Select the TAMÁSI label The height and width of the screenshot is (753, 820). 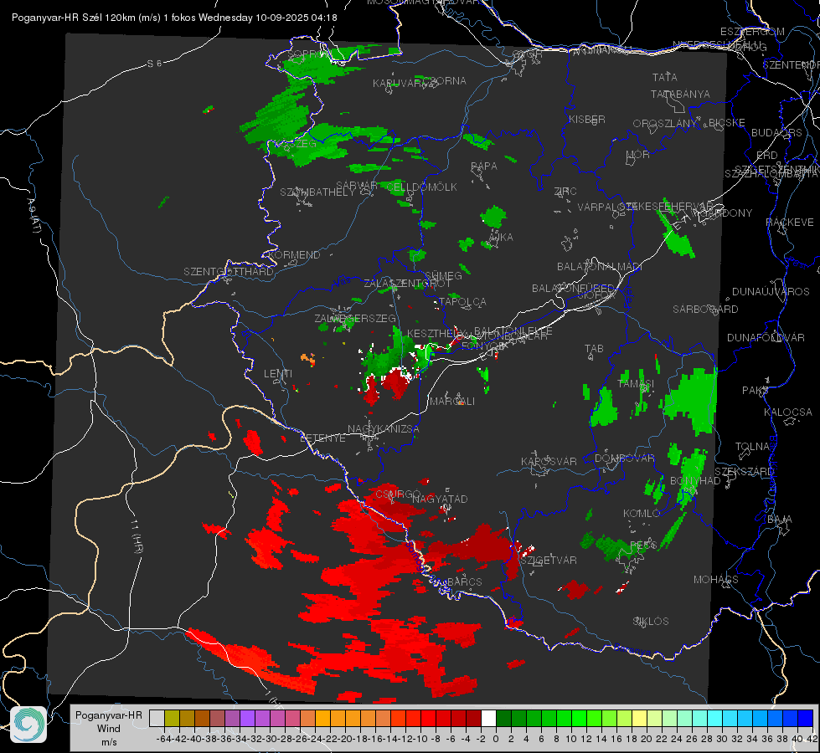pos(636,384)
